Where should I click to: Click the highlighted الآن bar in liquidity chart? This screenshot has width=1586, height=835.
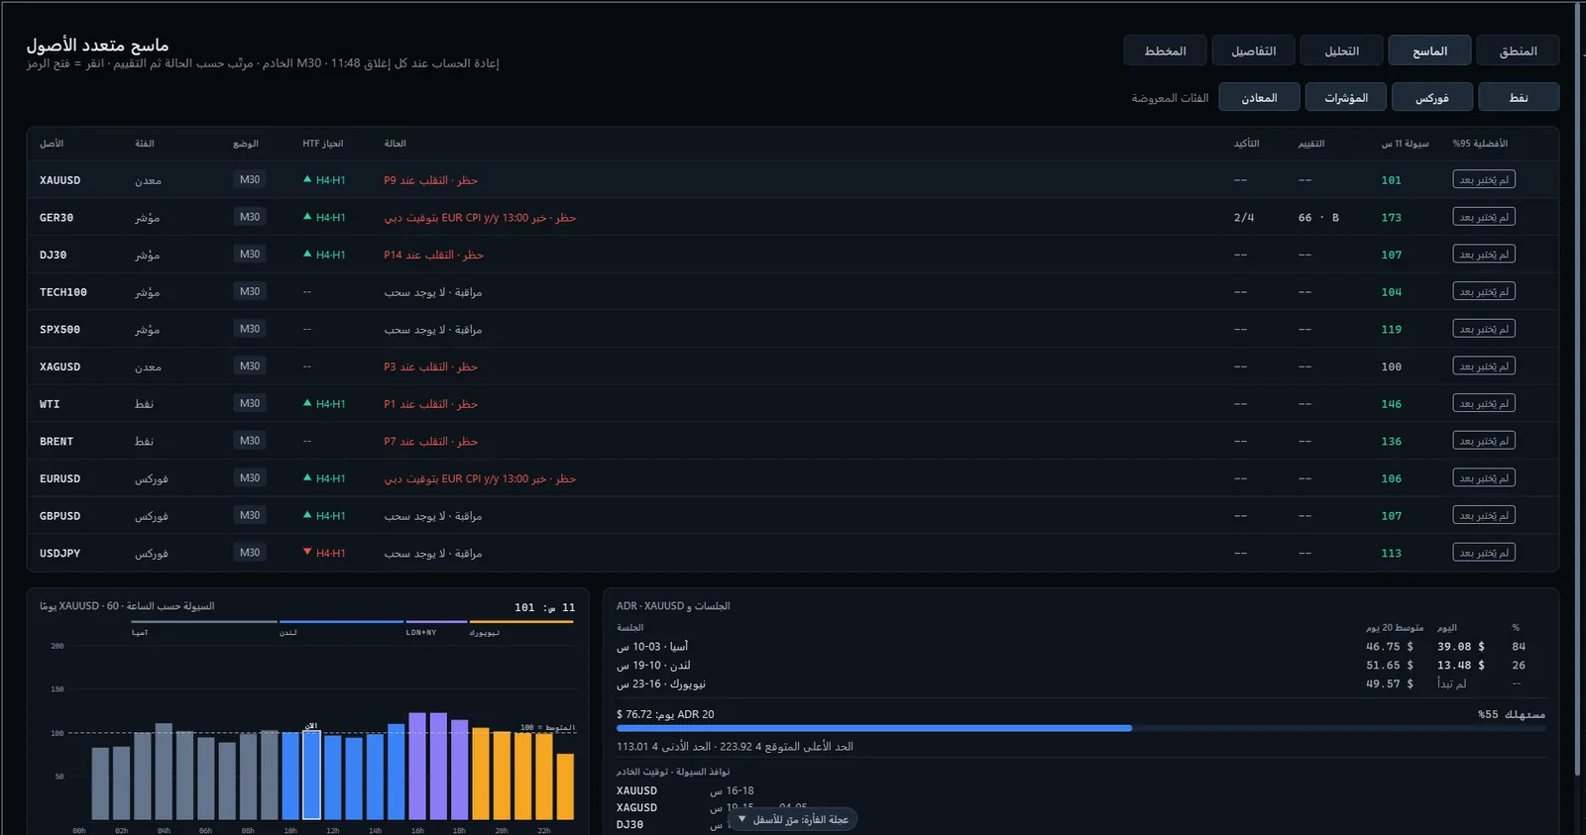click(311, 775)
